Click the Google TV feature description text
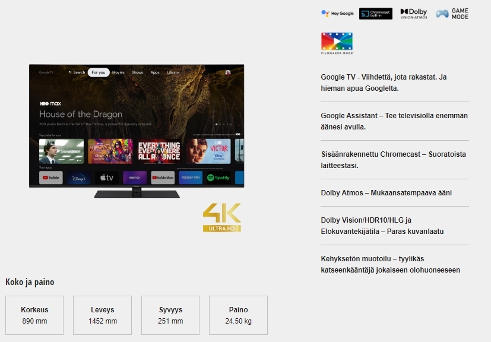 [384, 83]
